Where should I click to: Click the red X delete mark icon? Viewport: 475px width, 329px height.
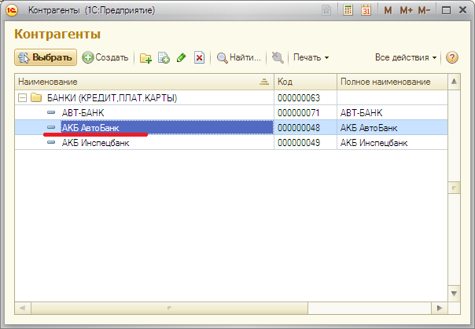tap(200, 57)
